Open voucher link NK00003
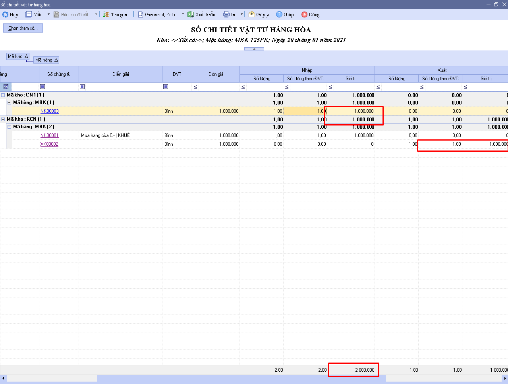Viewport: 508px width, 384px height. (50, 111)
